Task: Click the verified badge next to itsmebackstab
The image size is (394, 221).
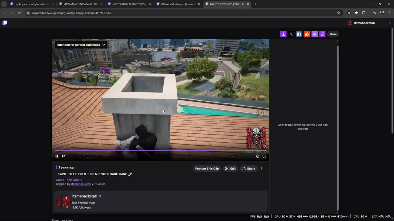Action: (x=100, y=196)
